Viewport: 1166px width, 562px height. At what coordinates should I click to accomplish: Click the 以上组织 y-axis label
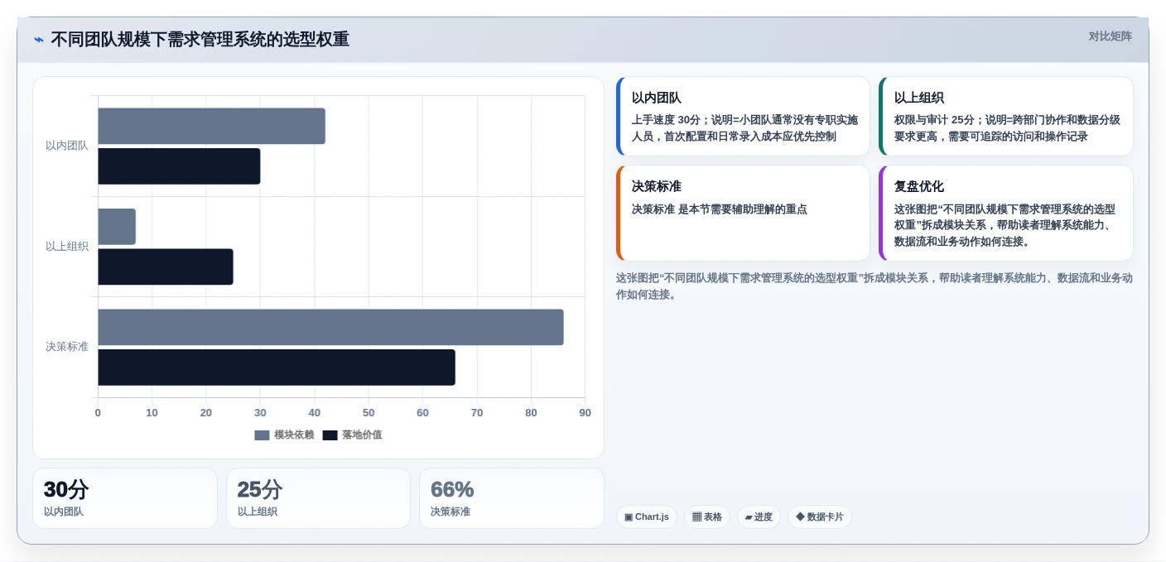tap(66, 247)
